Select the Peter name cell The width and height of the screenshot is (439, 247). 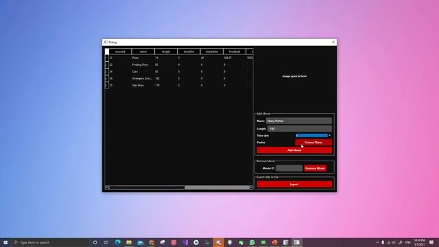[x=143, y=58]
